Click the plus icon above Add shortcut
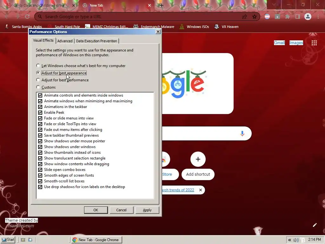This screenshot has height=244, width=325. pos(198,159)
